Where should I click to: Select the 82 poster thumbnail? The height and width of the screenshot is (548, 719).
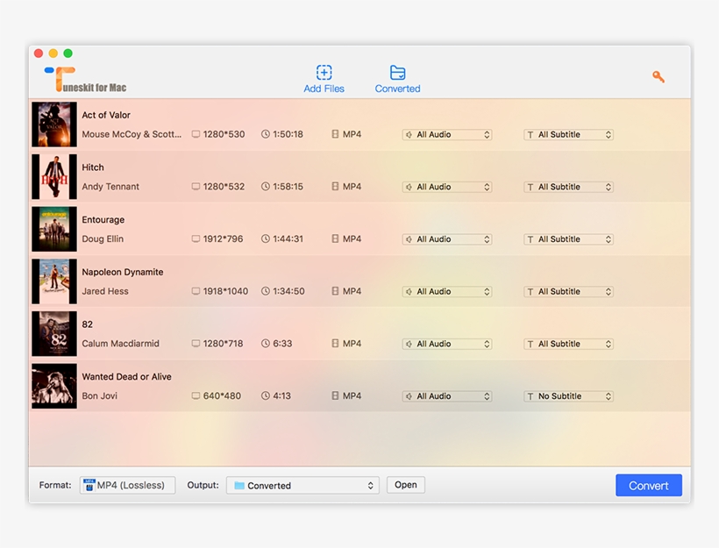click(54, 333)
